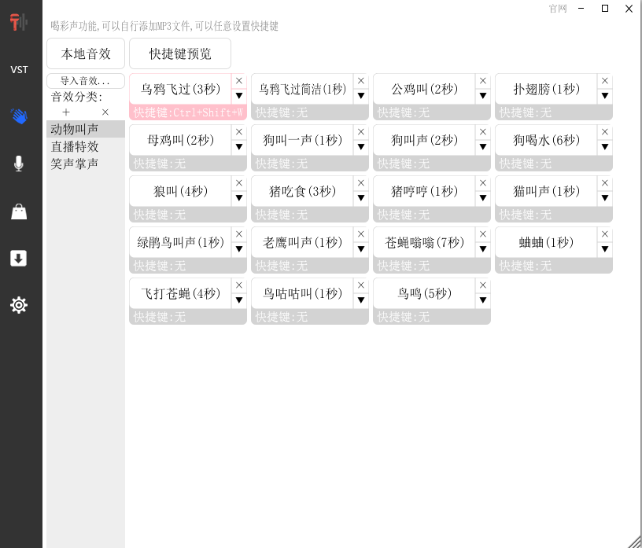This screenshot has width=642, height=548.
Task: Play the 狼叫(4秒) sound effect
Action: (x=180, y=191)
